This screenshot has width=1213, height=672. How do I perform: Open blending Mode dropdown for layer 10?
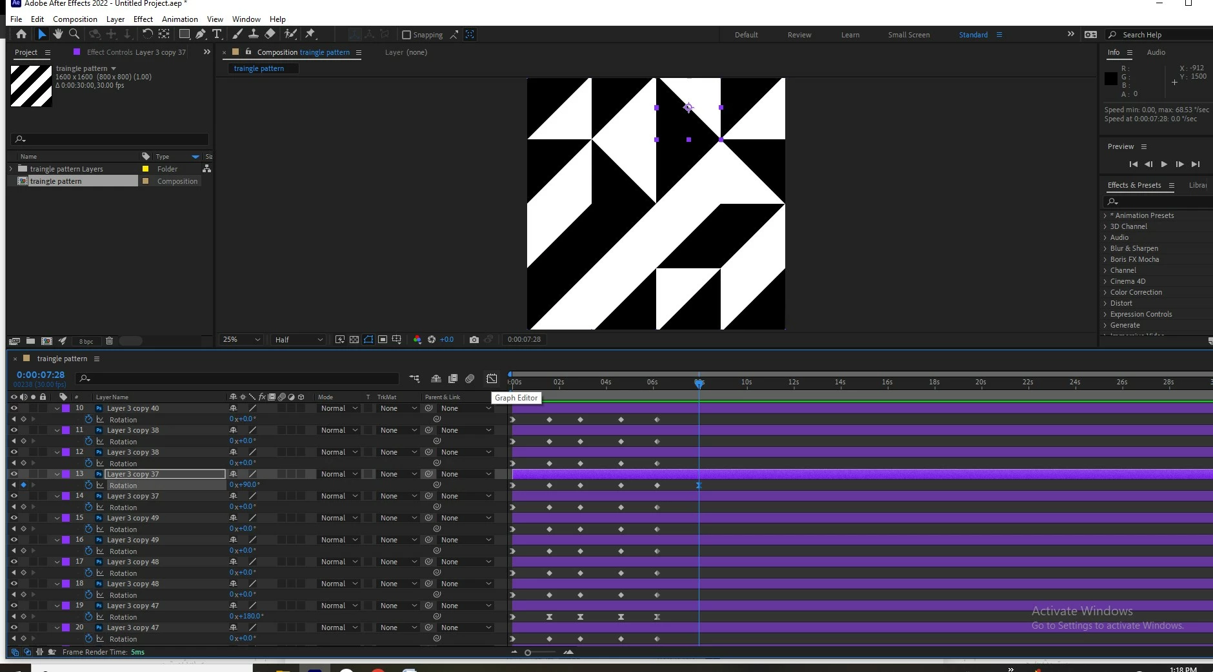point(339,408)
